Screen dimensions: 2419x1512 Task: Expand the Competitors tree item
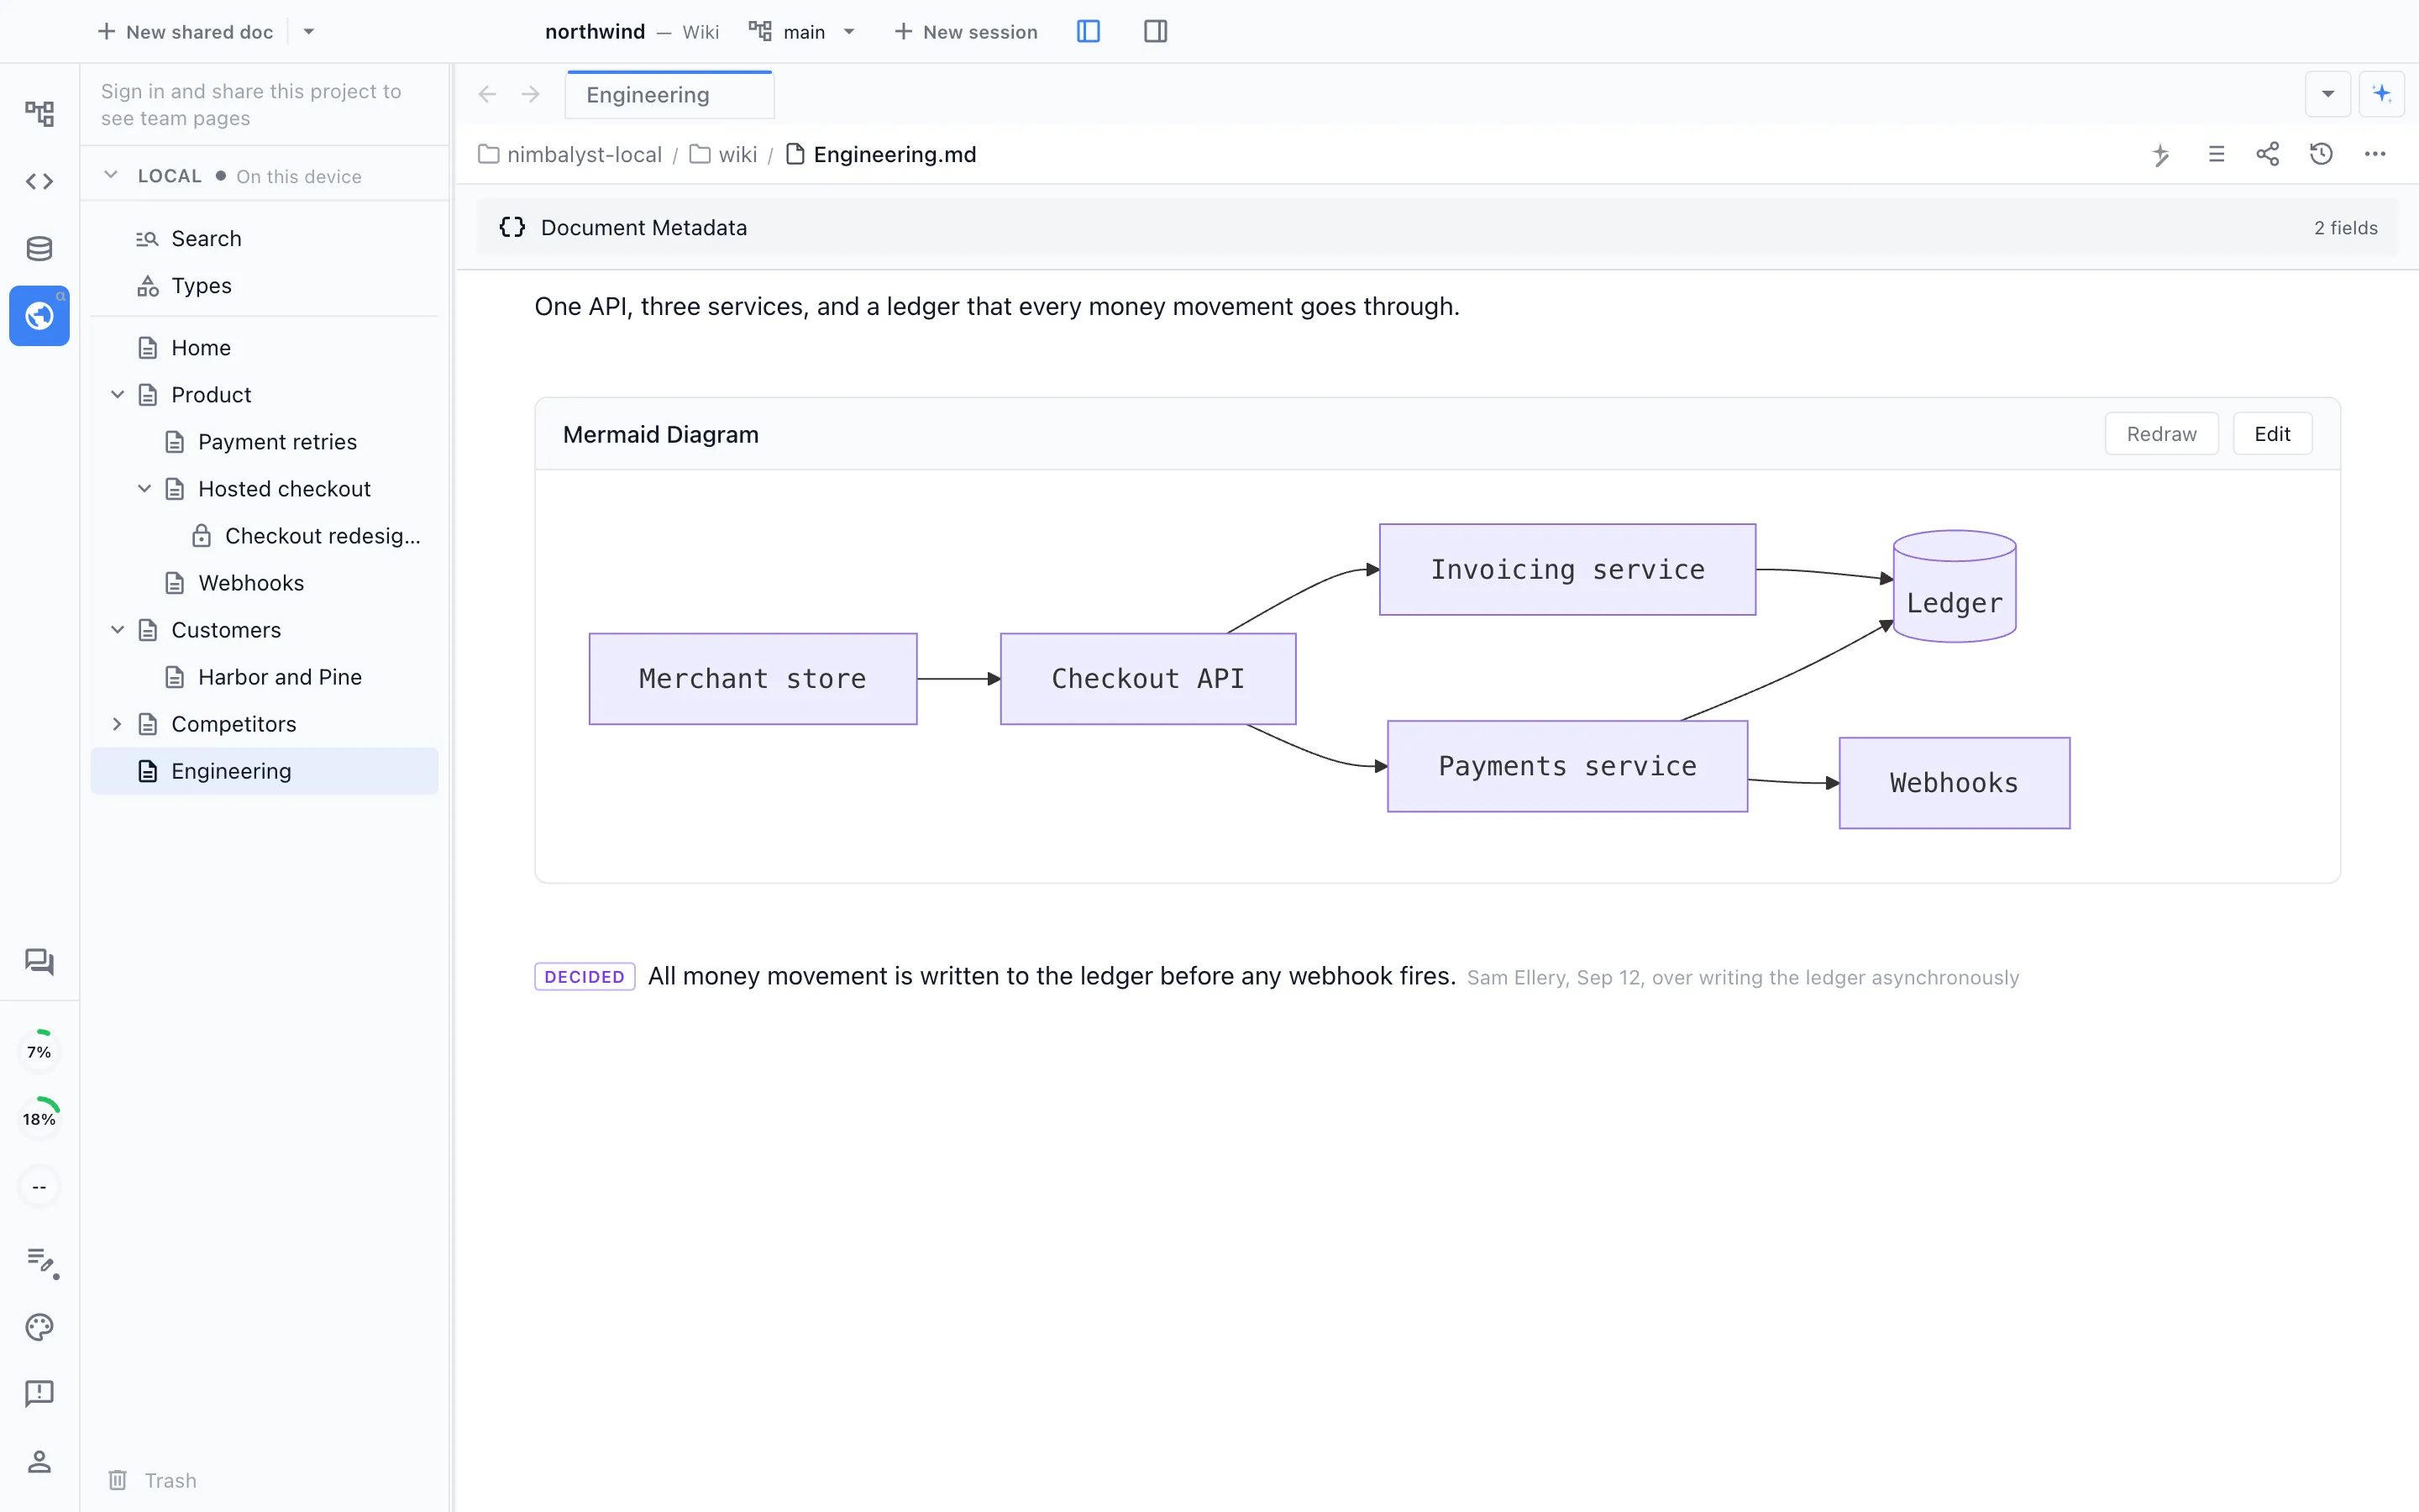pos(117,724)
